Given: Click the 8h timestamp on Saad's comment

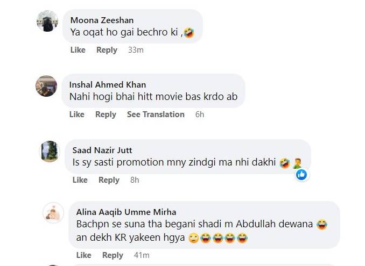Looking at the screenshot, I should [135, 180].
